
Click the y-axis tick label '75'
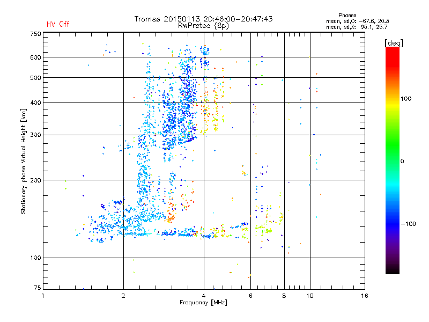[38, 288]
